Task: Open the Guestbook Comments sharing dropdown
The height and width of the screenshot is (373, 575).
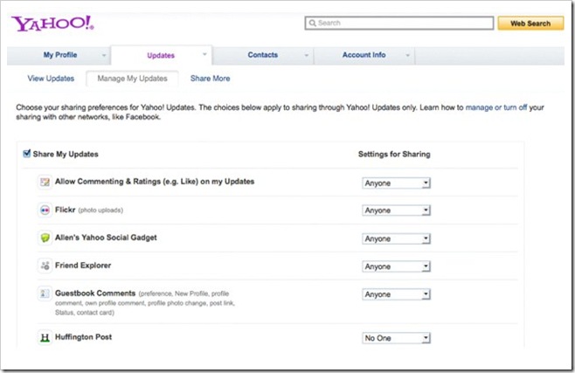Action: point(396,294)
